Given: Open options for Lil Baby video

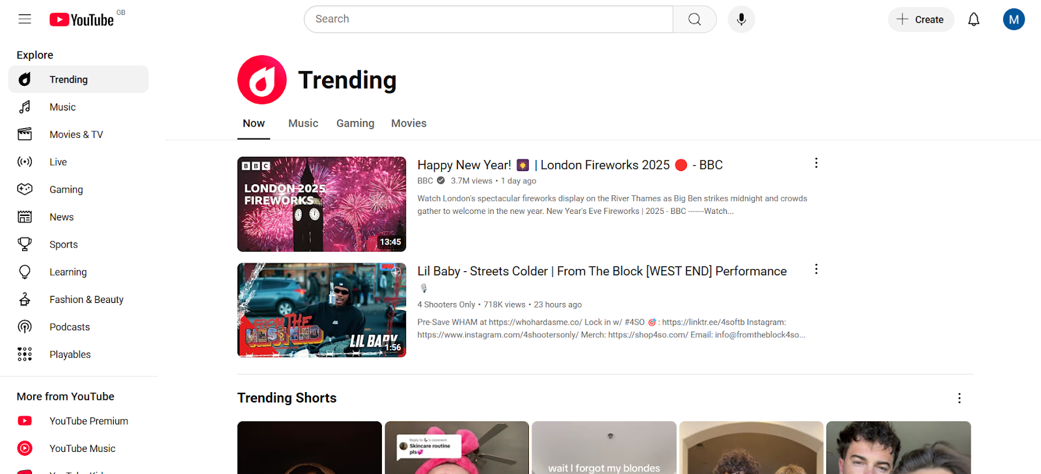Looking at the screenshot, I should [816, 269].
